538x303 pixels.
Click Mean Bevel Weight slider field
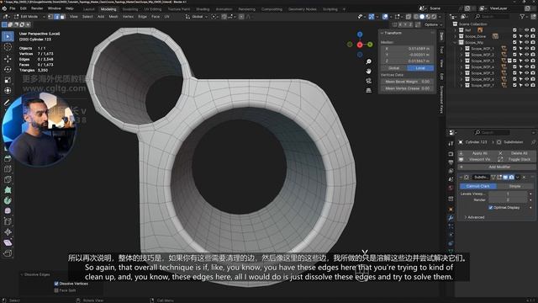click(407, 82)
